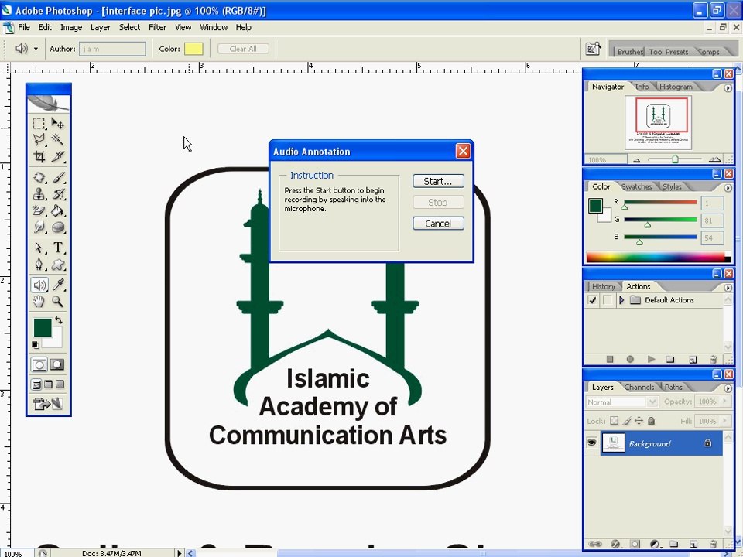Click the Author input field
This screenshot has width=743, height=557.
click(x=112, y=49)
